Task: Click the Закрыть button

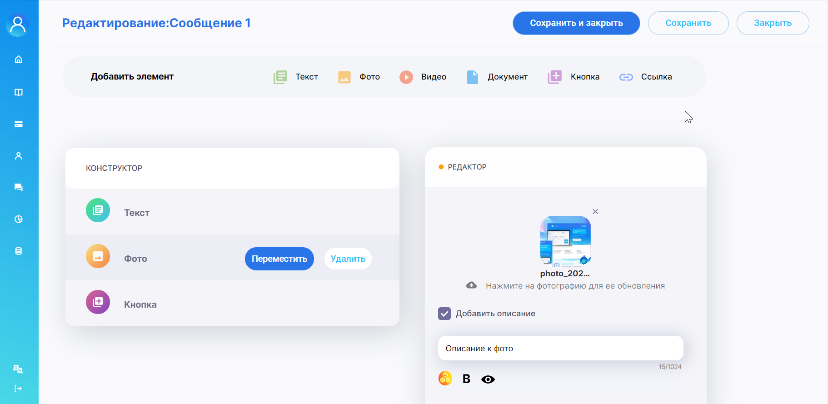Action: (x=773, y=23)
